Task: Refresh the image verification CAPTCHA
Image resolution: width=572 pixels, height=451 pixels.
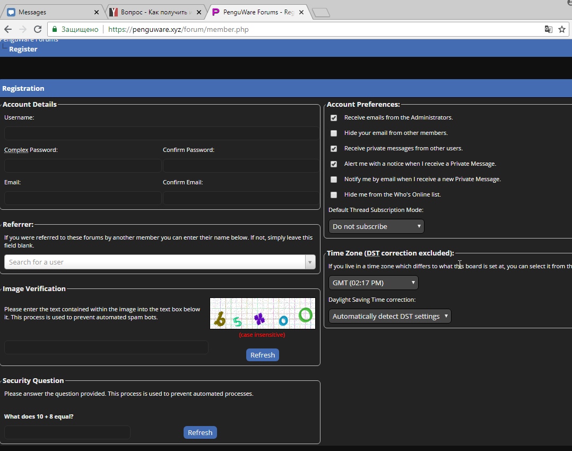Action: [x=263, y=355]
